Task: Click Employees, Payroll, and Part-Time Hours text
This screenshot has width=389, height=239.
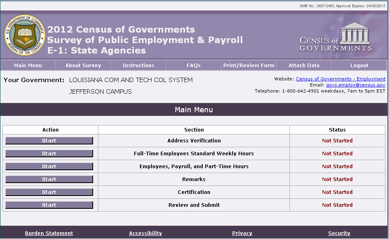Action: point(194,167)
